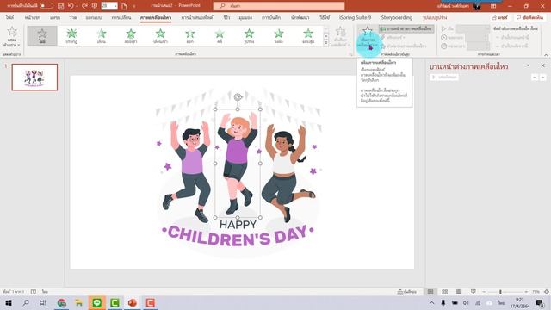Screen dimensions: 551x310
Task: Click Animation Painter in advanced animation group
Action: (404, 46)
